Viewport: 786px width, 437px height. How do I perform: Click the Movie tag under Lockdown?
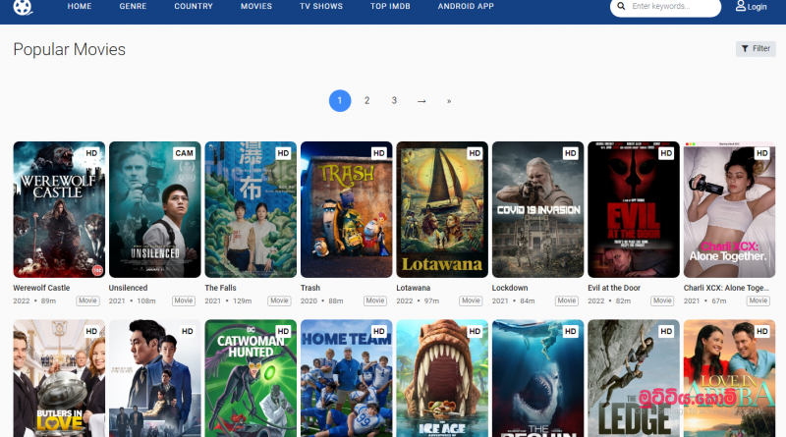(x=567, y=300)
